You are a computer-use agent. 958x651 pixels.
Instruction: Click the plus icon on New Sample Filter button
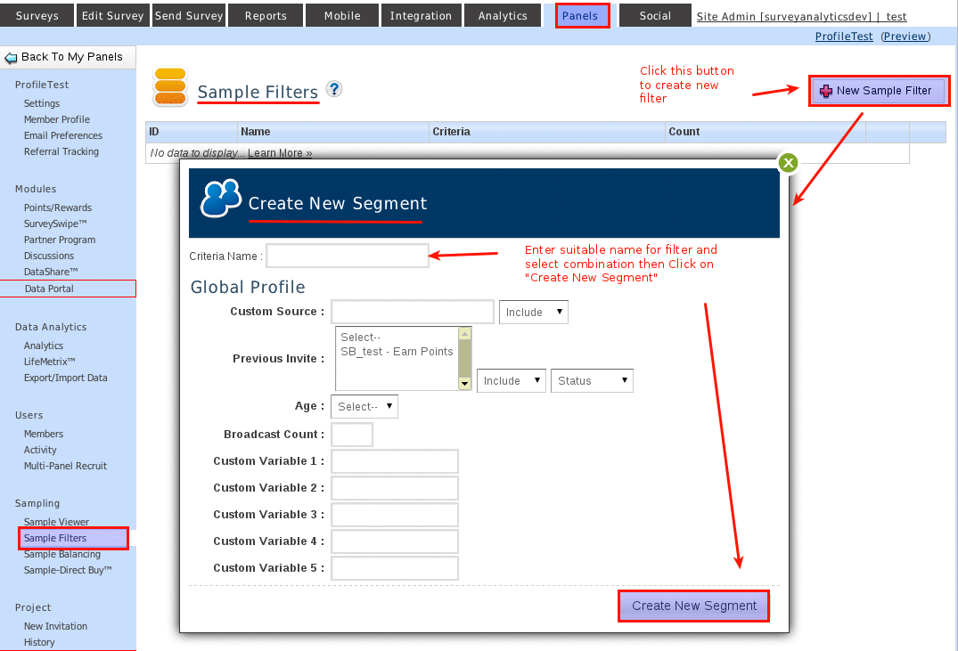(x=828, y=90)
